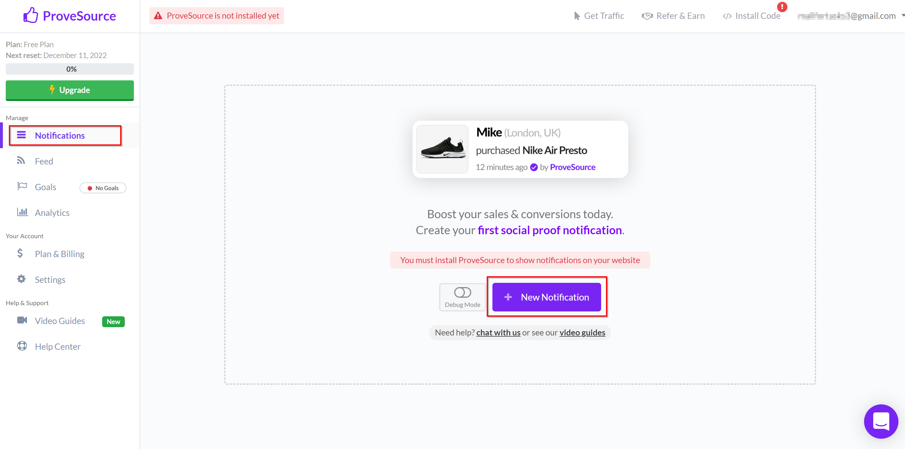The image size is (905, 449).
Task: Click the New Notification button
Action: coord(546,297)
